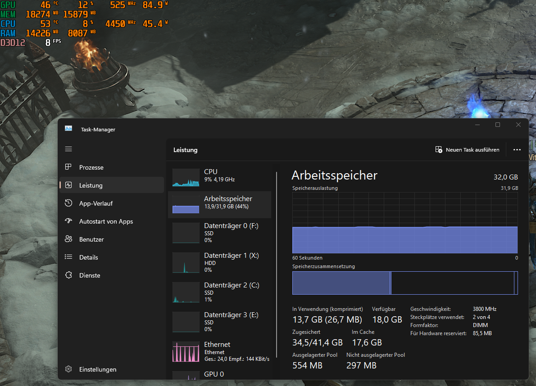Click the Einstellungen gear icon
The width and height of the screenshot is (536, 386).
(68, 369)
